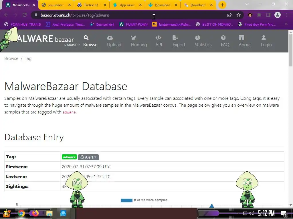The image size is (293, 219).
Task: Open the Hunting page icon
Action: tap(133, 38)
